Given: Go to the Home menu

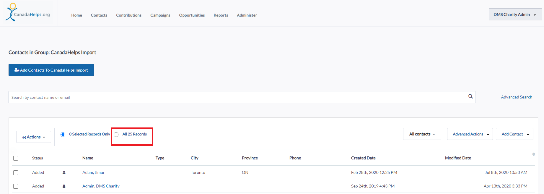Looking at the screenshot, I should pyautogui.click(x=76, y=15).
